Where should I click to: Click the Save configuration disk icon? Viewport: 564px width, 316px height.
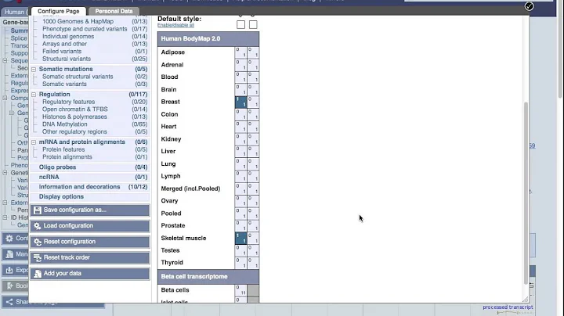(x=38, y=210)
